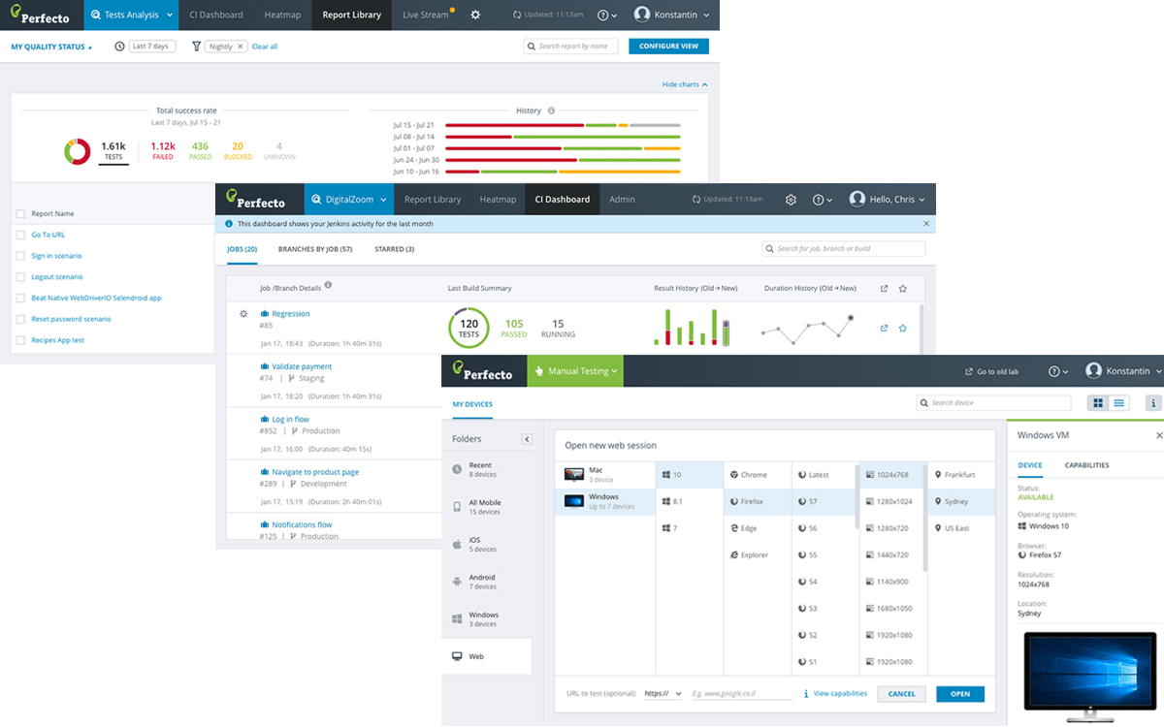Check the Sign in scenario checkbox
The width and height of the screenshot is (1164, 727).
coord(21,256)
